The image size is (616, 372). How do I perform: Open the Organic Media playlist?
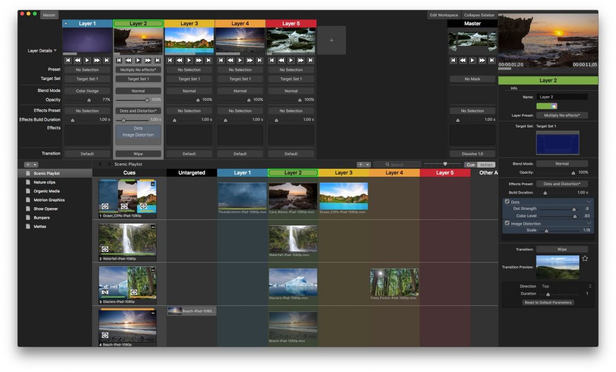coord(47,191)
